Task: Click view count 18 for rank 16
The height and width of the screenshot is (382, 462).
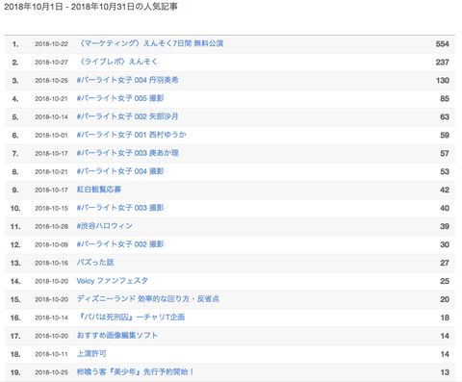Action: 445,318
